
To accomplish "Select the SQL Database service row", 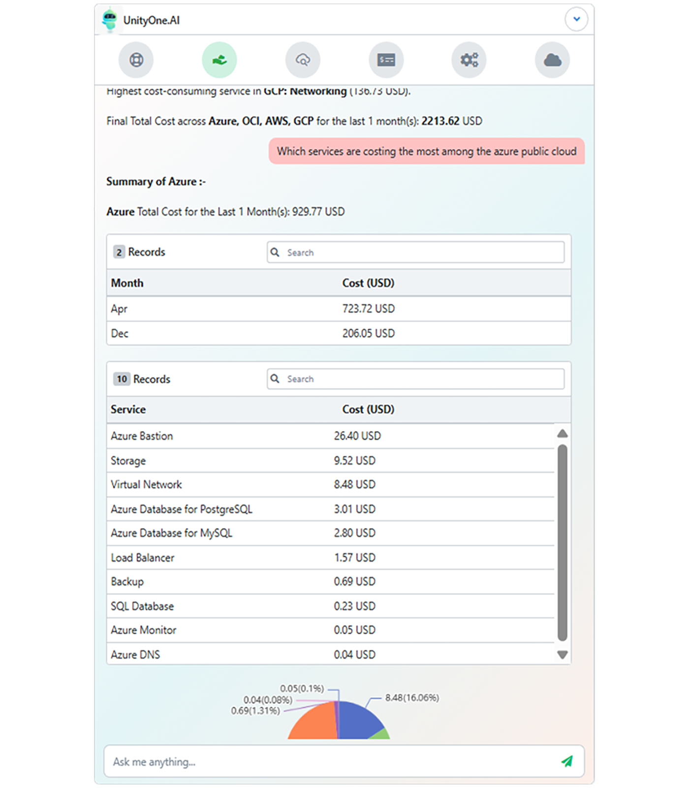I will [330, 606].
